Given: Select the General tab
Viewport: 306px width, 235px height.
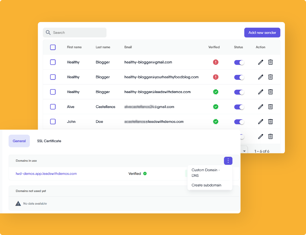Looking at the screenshot, I should click(19, 141).
